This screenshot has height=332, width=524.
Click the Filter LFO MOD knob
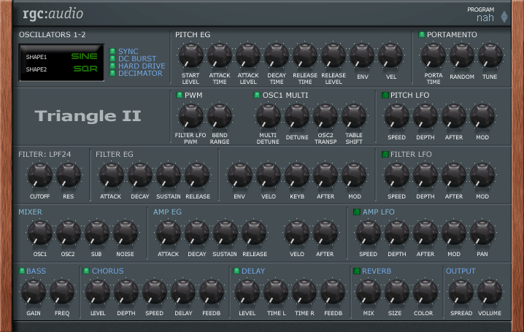click(482, 175)
